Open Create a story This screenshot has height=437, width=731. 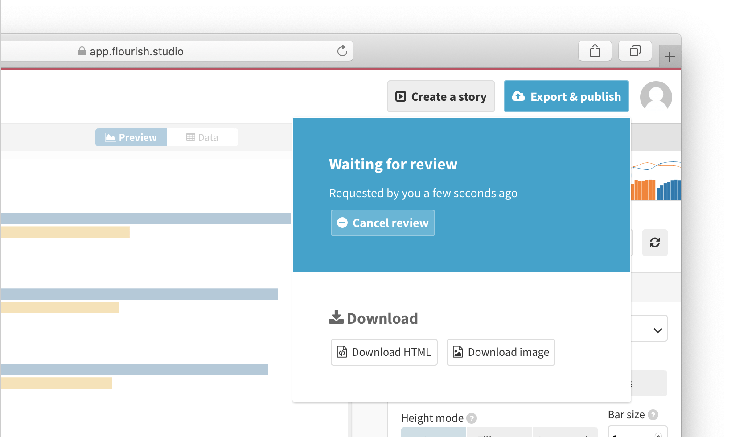point(440,96)
